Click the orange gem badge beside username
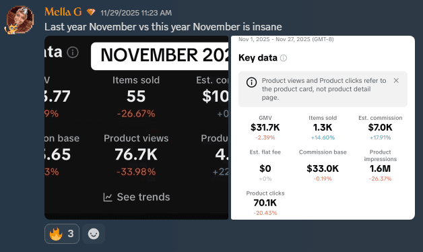This screenshot has height=252, width=423. click(91, 12)
